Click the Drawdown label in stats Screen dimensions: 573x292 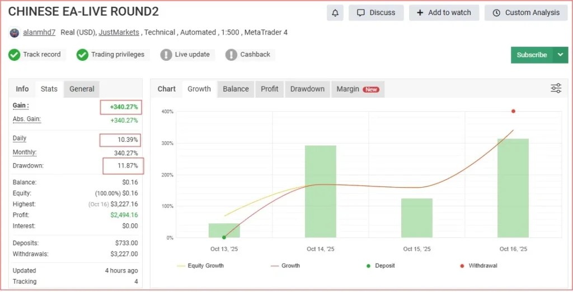tap(28, 166)
